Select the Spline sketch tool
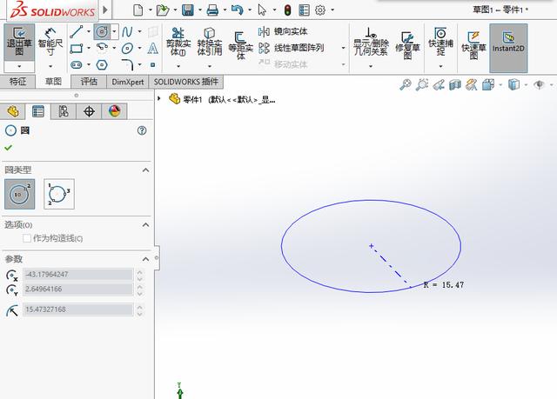 coord(127,31)
